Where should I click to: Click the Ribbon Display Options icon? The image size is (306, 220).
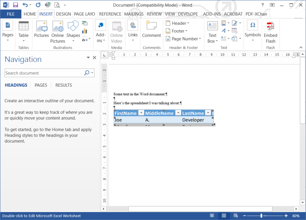click(272, 5)
